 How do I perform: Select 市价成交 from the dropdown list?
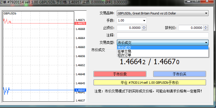click(163, 48)
